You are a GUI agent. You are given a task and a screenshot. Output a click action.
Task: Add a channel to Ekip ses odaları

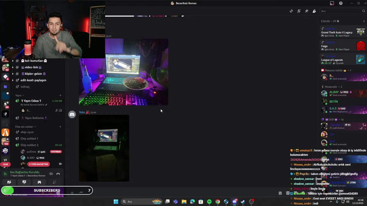(60, 126)
